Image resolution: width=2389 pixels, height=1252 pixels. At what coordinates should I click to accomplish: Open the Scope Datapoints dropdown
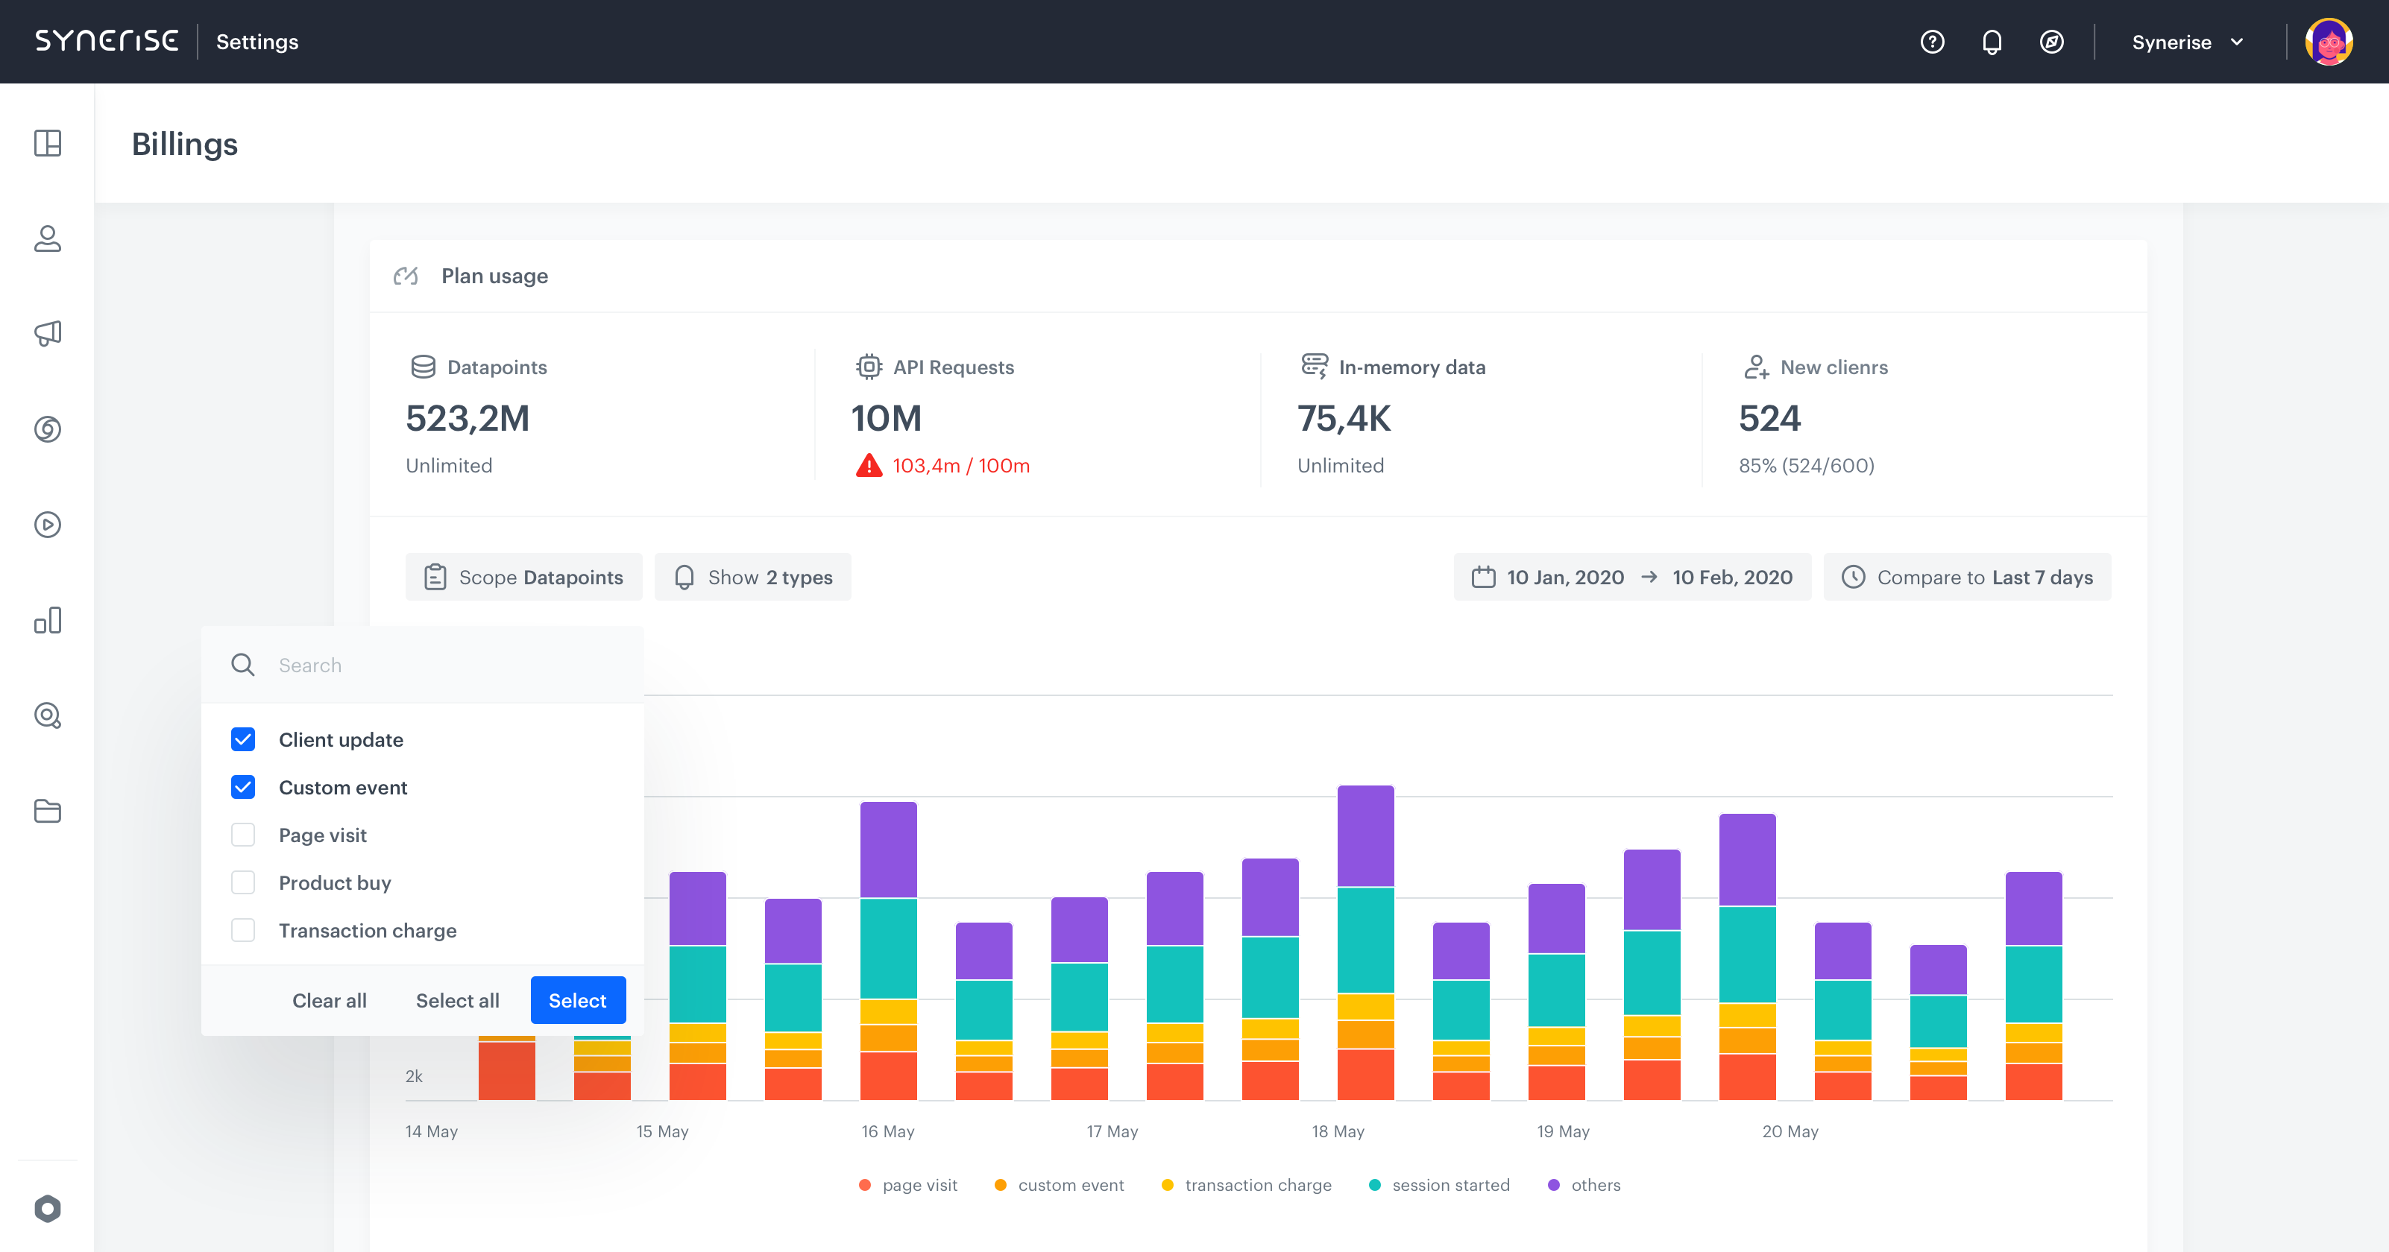click(x=523, y=578)
